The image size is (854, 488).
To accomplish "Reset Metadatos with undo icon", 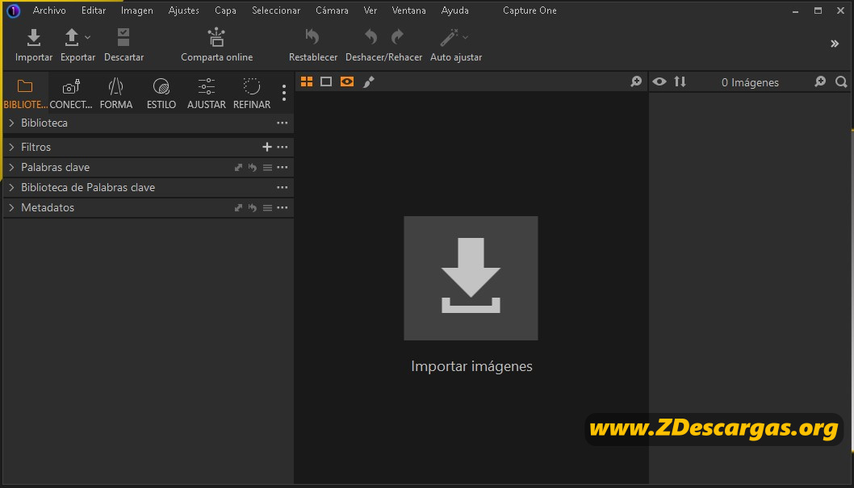I will click(x=252, y=208).
